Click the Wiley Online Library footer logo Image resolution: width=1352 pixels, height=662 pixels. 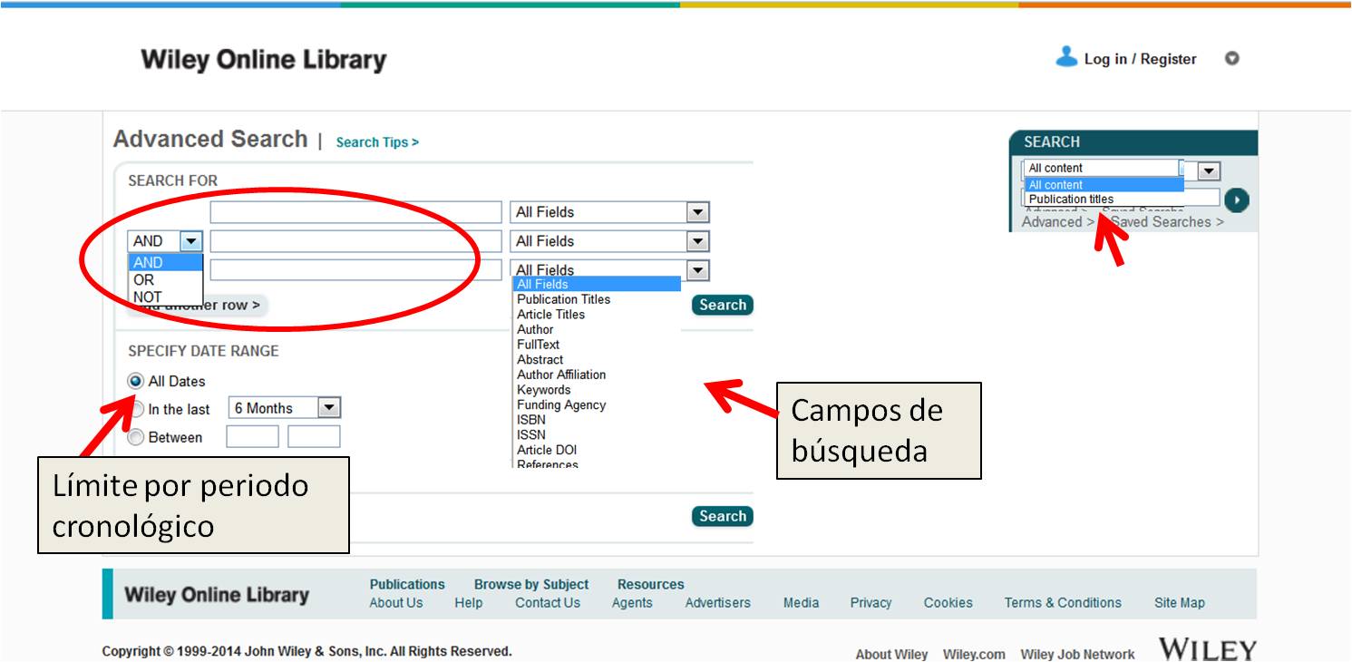(x=217, y=595)
